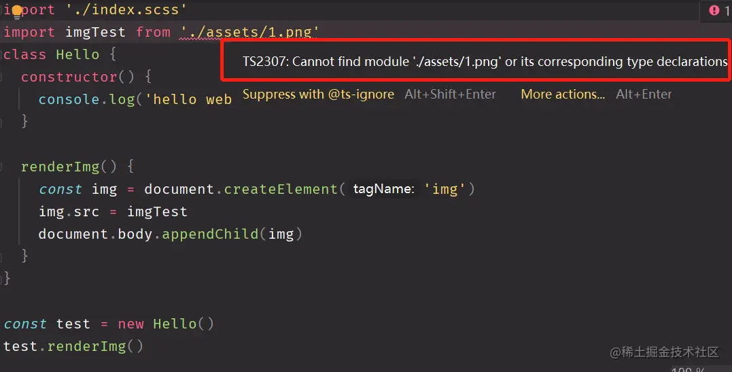
Task: Click the tagName: inlay parameter hint
Action: (x=383, y=189)
